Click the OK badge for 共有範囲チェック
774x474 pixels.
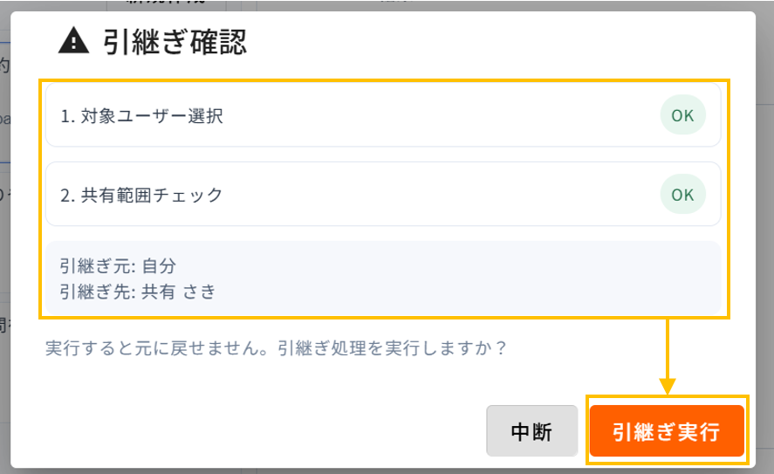point(682,195)
